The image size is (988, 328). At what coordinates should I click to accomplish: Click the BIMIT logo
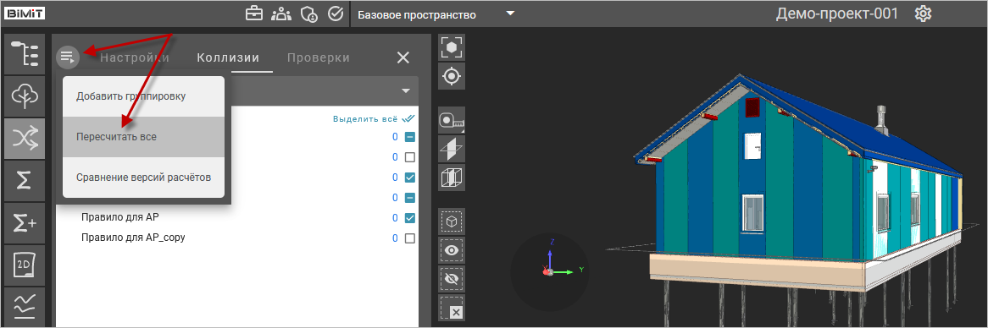pos(24,14)
